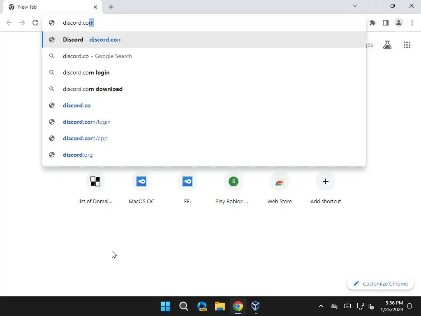Click the network display tray icon

[x=360, y=306]
